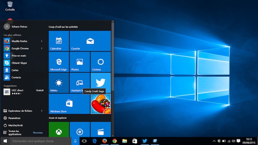
Task: Open the volume tray icon
Action: point(233,141)
